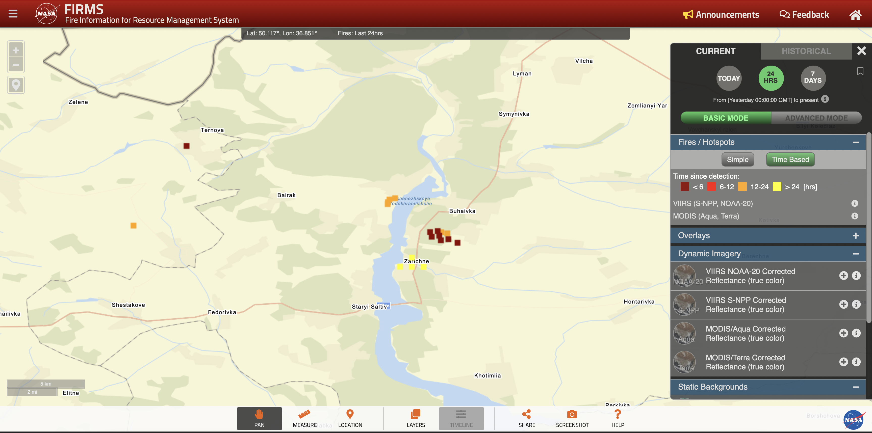
Task: Show info for MODIS/Aqua Reflectance
Action: coord(856,333)
